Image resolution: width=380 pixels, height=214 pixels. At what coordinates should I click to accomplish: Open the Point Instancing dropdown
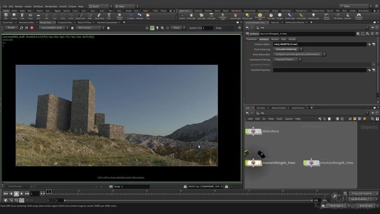click(x=287, y=49)
